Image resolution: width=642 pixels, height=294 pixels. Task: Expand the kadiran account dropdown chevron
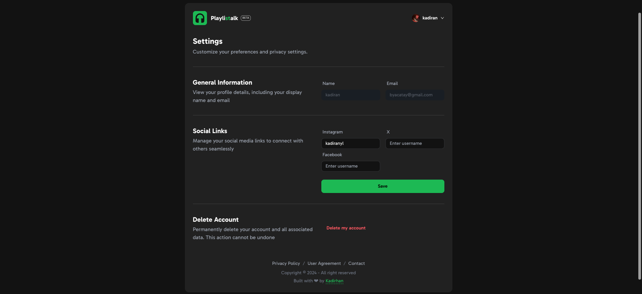point(442,18)
